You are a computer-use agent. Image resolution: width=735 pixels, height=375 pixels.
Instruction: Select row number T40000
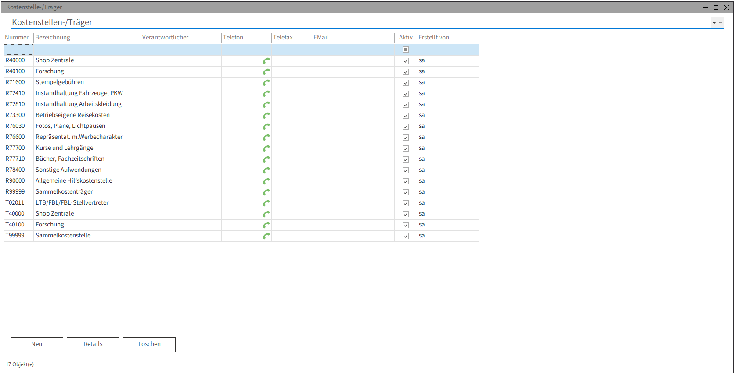pyautogui.click(x=15, y=214)
